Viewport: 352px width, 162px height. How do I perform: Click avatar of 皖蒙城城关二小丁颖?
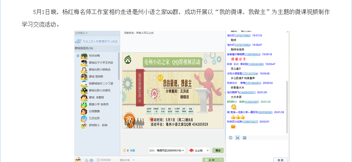pos(84,84)
